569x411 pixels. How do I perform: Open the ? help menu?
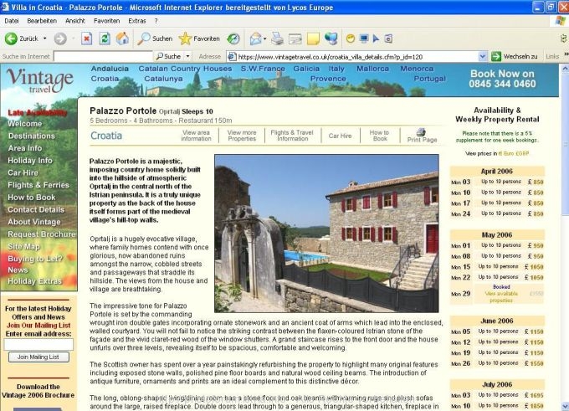click(156, 21)
